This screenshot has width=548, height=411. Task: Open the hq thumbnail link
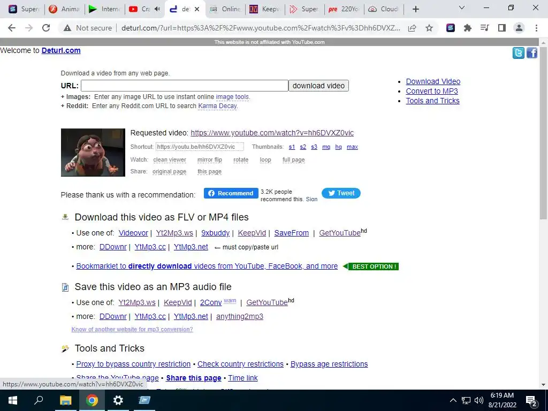point(338,147)
